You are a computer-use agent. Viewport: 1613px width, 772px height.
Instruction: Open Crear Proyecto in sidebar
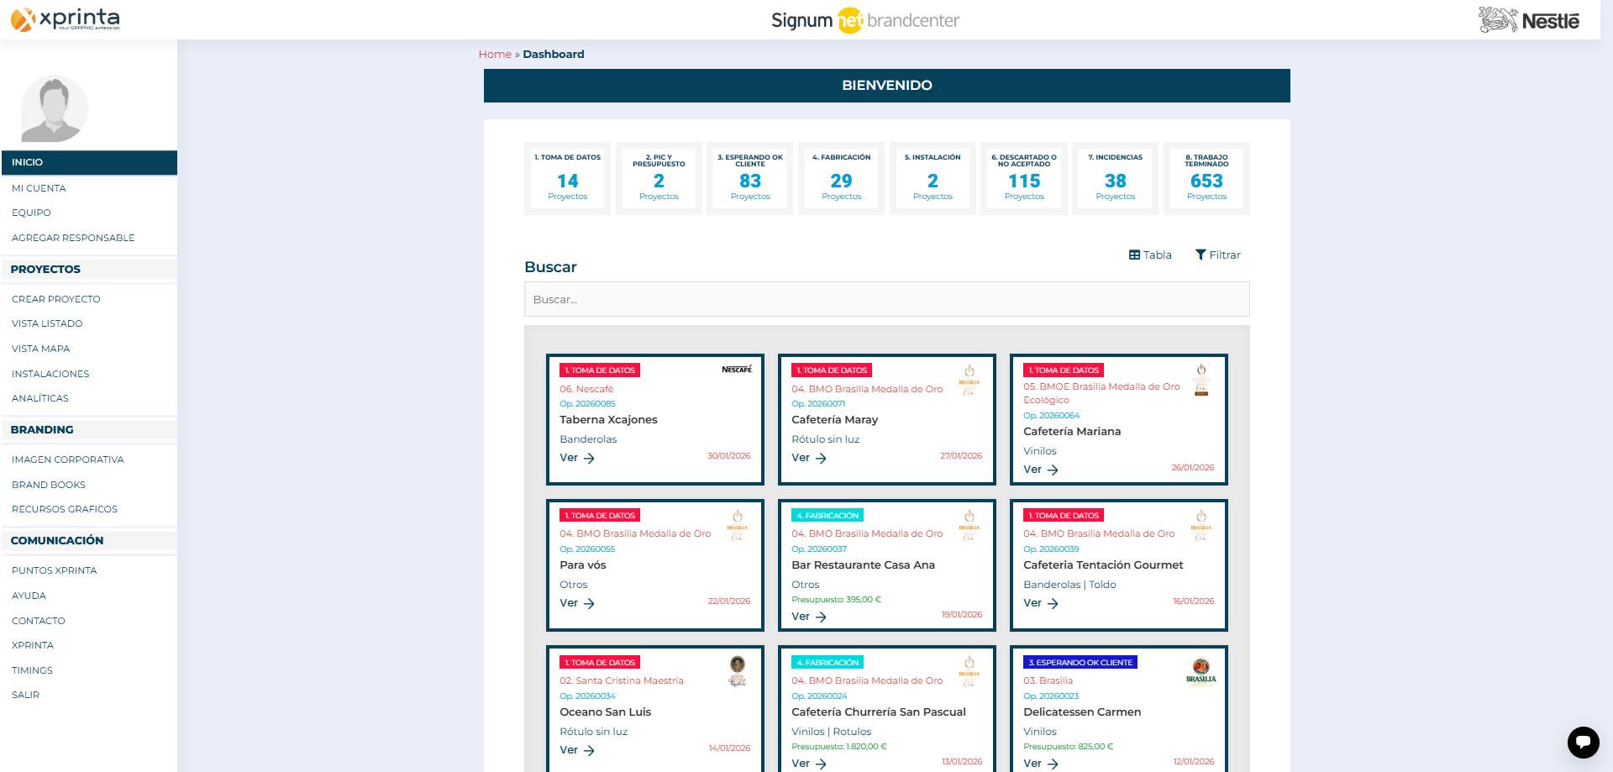(56, 299)
